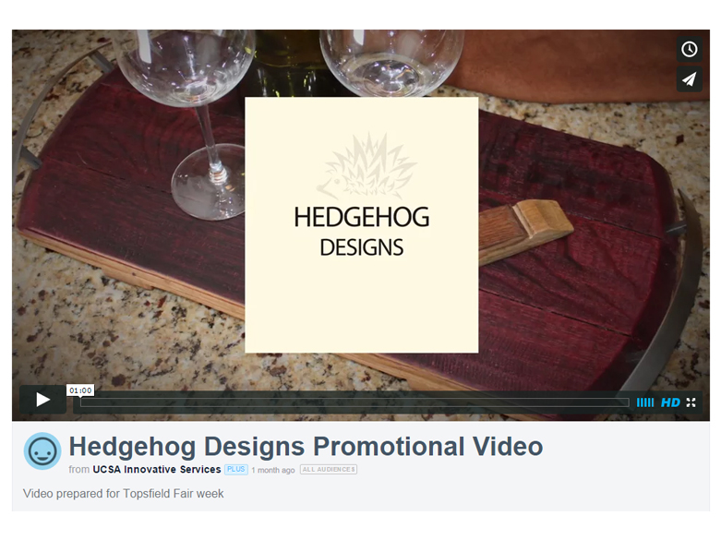Add video to Watch Later with clock icon

coord(689,49)
